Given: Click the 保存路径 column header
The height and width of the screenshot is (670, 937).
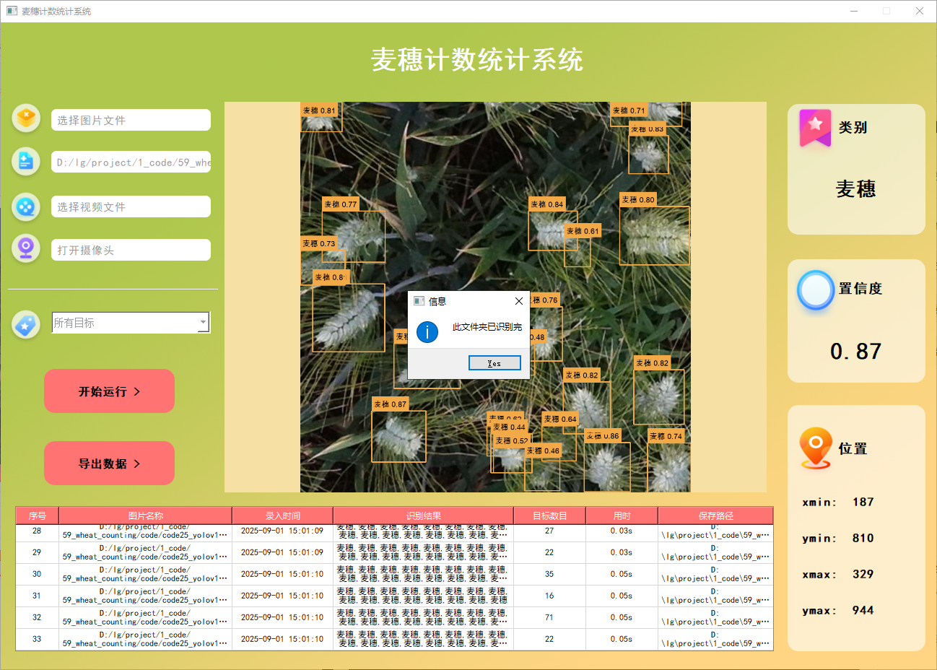Looking at the screenshot, I should [715, 515].
